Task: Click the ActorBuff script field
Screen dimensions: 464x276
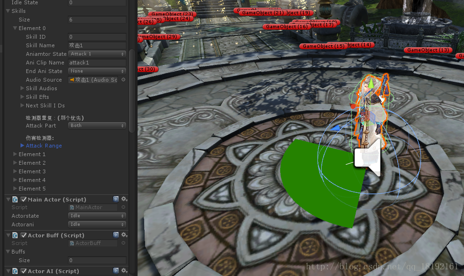Action: pos(93,243)
